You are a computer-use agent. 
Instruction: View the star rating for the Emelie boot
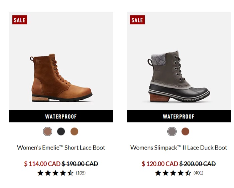point(55,173)
